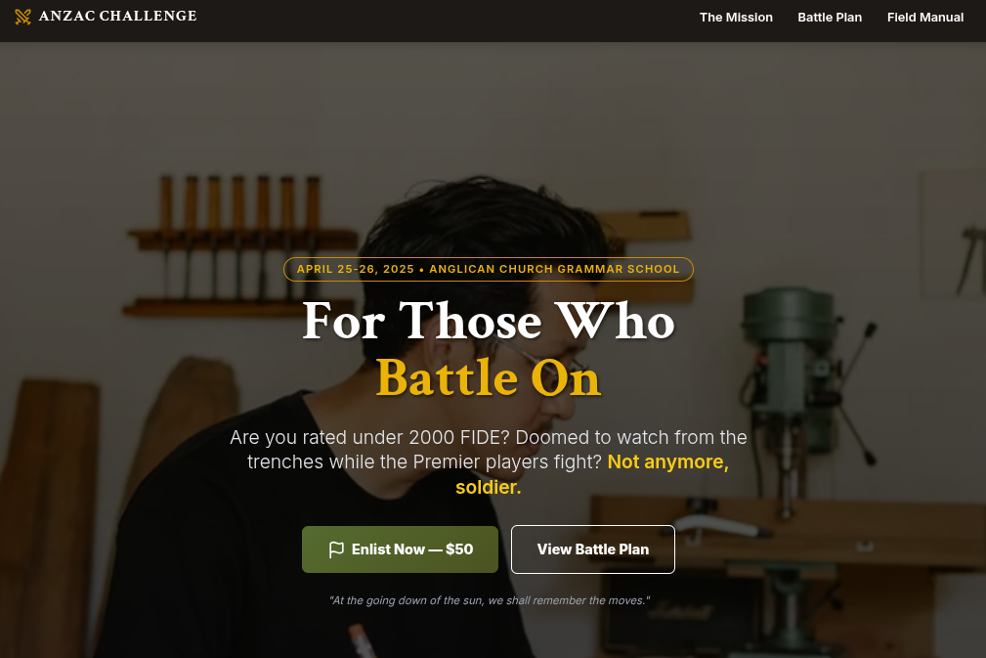Screen dimensions: 986x658
Task: Open the ANZAC CHALLENGE home brand text
Action: pyautogui.click(x=117, y=17)
